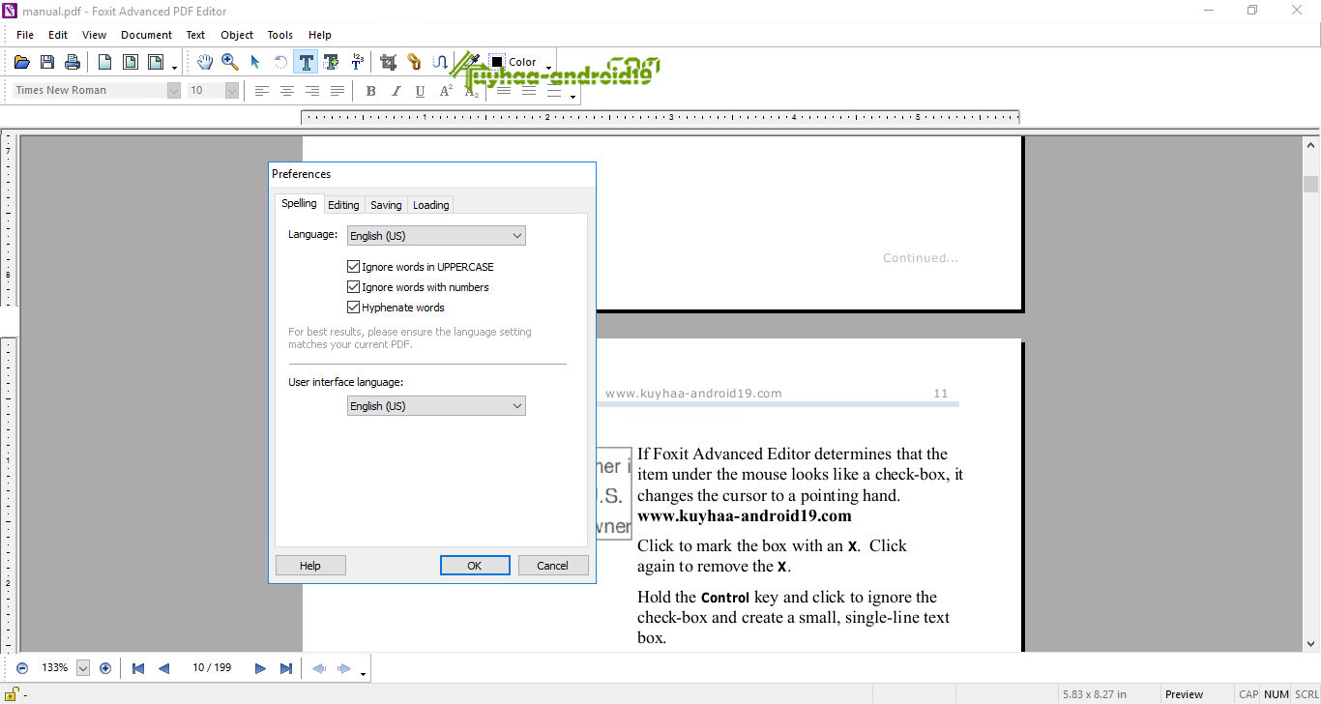Cancel the Preferences dialog
This screenshot has width=1321, height=704.
click(553, 566)
